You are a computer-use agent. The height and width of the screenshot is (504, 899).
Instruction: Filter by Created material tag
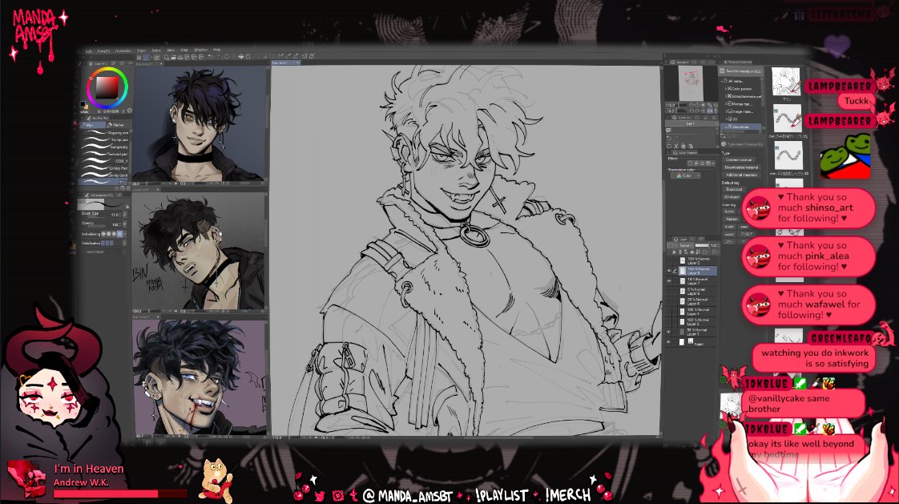[x=740, y=160]
